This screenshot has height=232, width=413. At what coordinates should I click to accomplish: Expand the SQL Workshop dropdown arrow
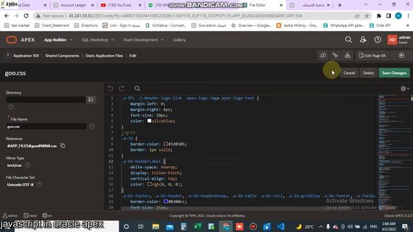pos(112,40)
